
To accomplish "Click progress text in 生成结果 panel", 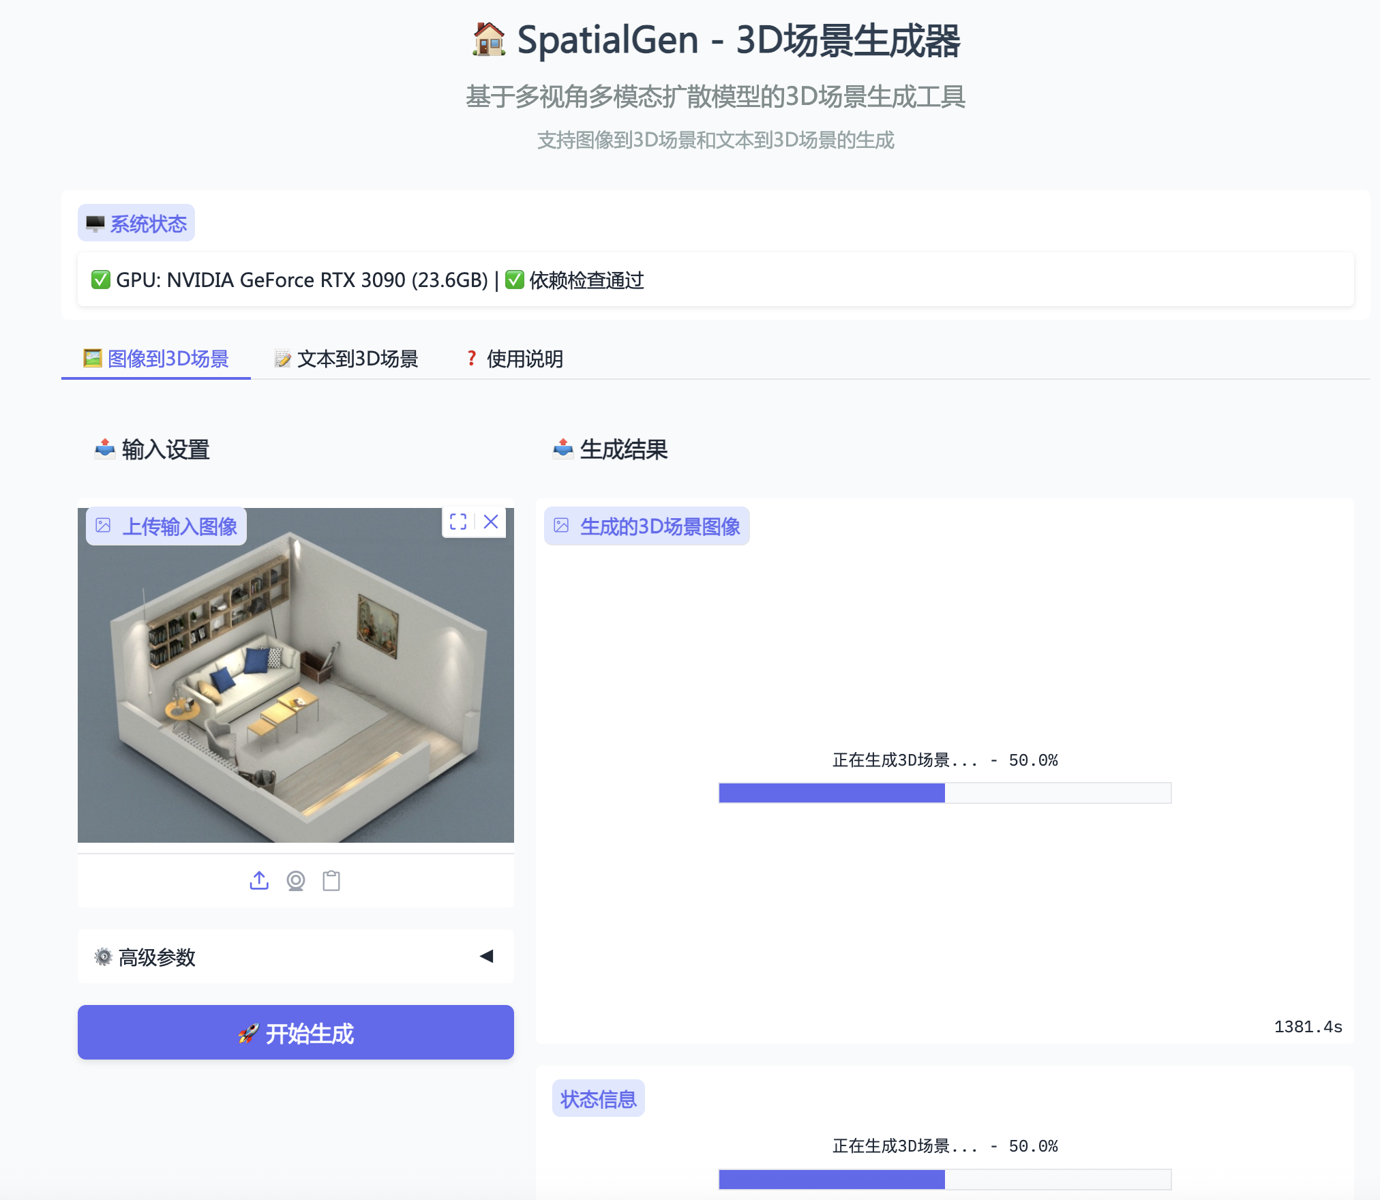I will pos(945,760).
